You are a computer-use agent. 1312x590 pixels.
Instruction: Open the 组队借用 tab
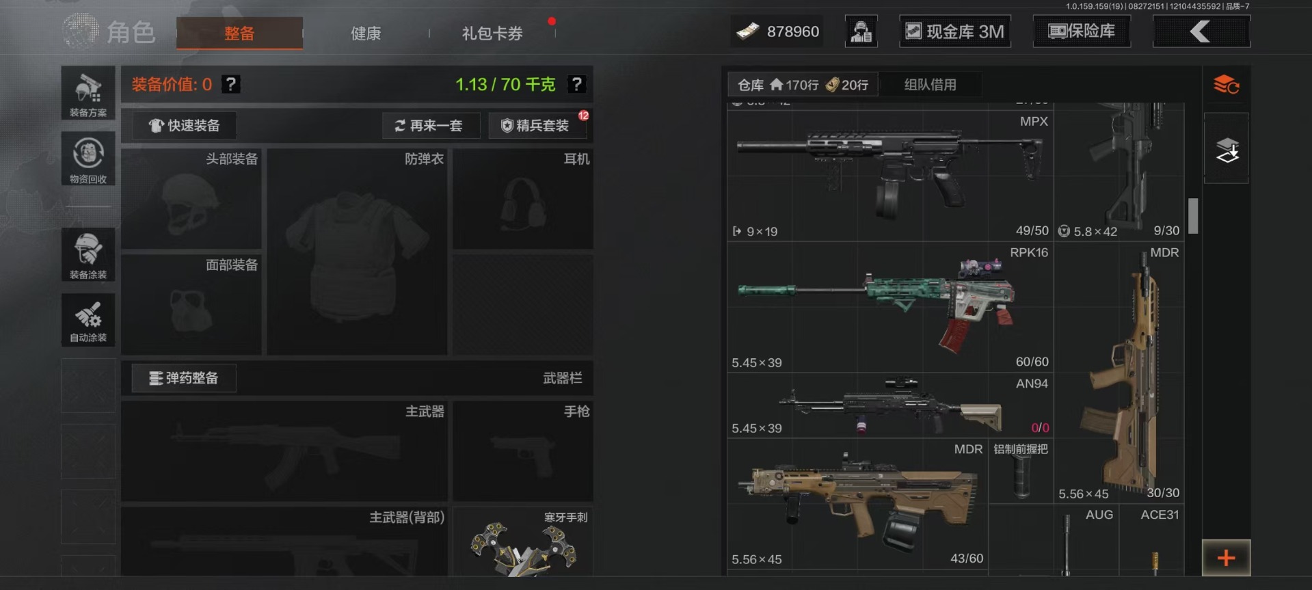pyautogui.click(x=931, y=85)
